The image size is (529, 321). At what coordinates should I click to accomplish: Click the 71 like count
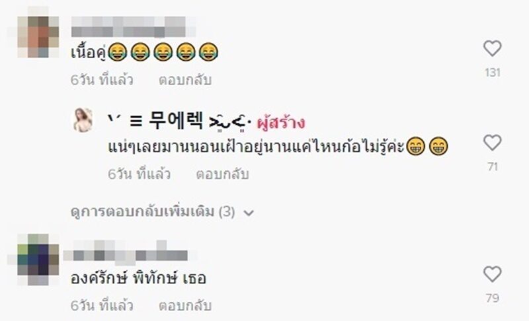493,166
